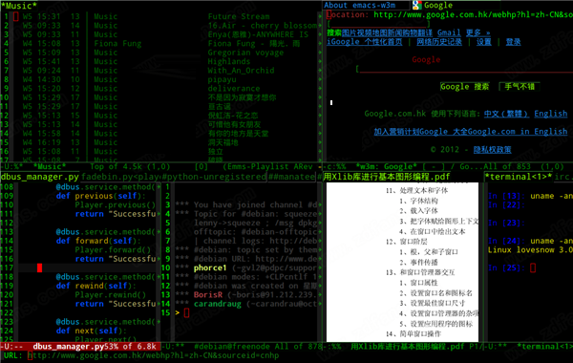The width and height of the screenshot is (573, 363).
Task: Open the 更多 » link
Action: [477, 32]
